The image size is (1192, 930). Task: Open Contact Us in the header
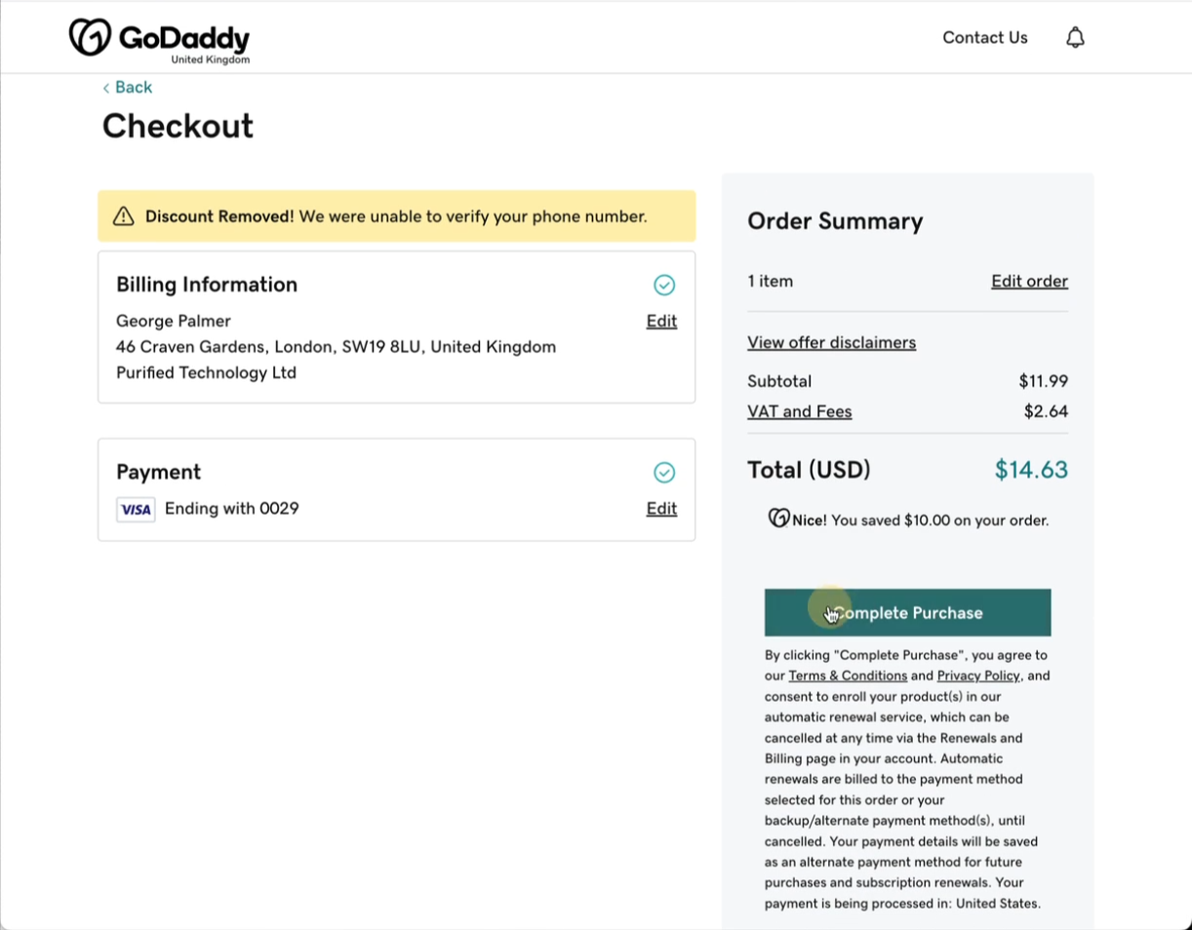[x=984, y=38]
